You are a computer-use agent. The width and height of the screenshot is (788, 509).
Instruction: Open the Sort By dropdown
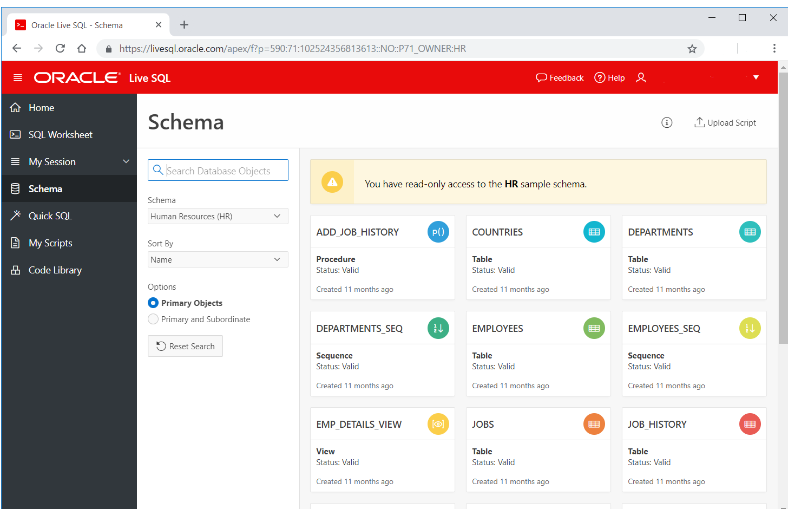point(218,259)
